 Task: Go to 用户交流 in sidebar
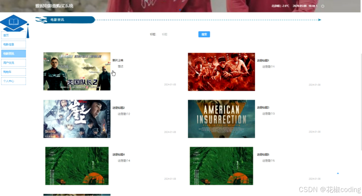click(14, 63)
